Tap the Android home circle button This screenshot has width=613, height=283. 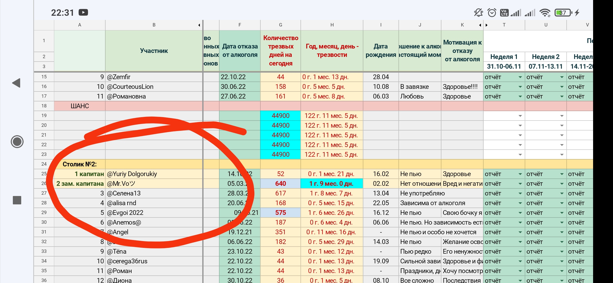point(17,142)
